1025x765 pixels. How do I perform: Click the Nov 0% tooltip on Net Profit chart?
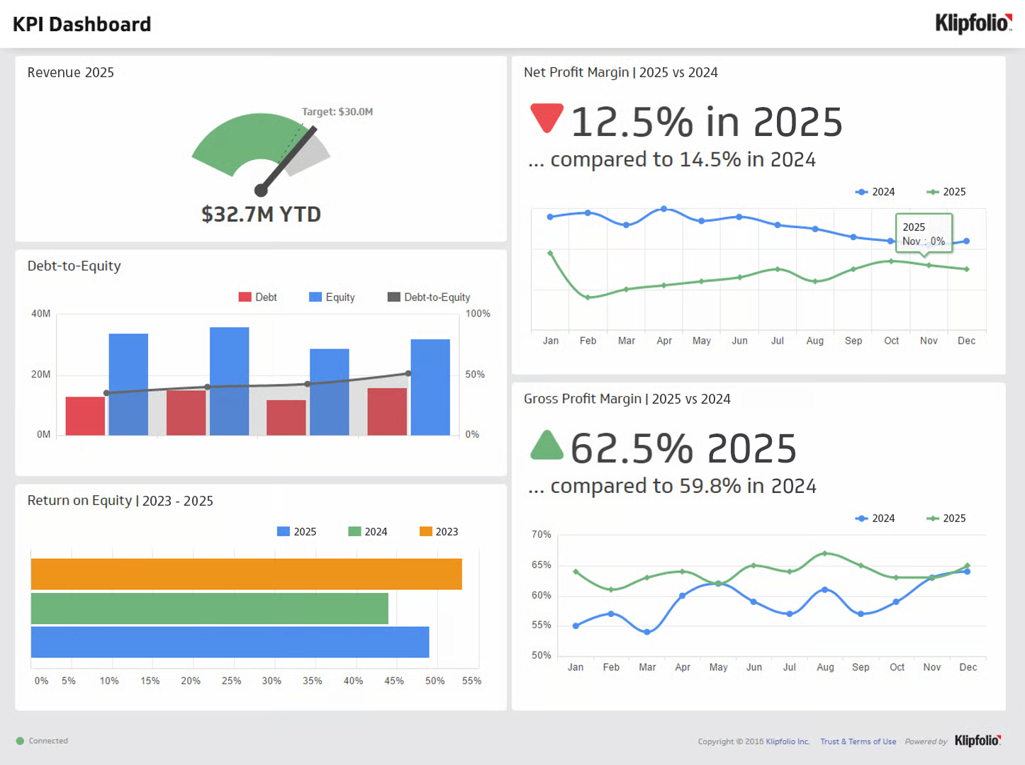click(924, 234)
